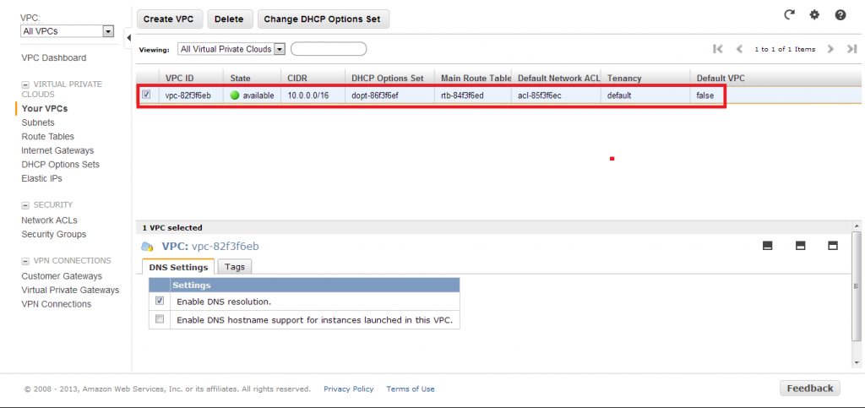Set details pane to half-height layout
865x408 pixels.
pyautogui.click(x=801, y=246)
